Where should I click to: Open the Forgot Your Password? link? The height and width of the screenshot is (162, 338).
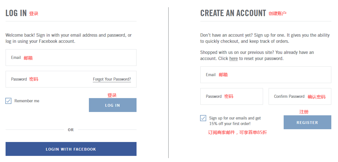[x=112, y=79]
